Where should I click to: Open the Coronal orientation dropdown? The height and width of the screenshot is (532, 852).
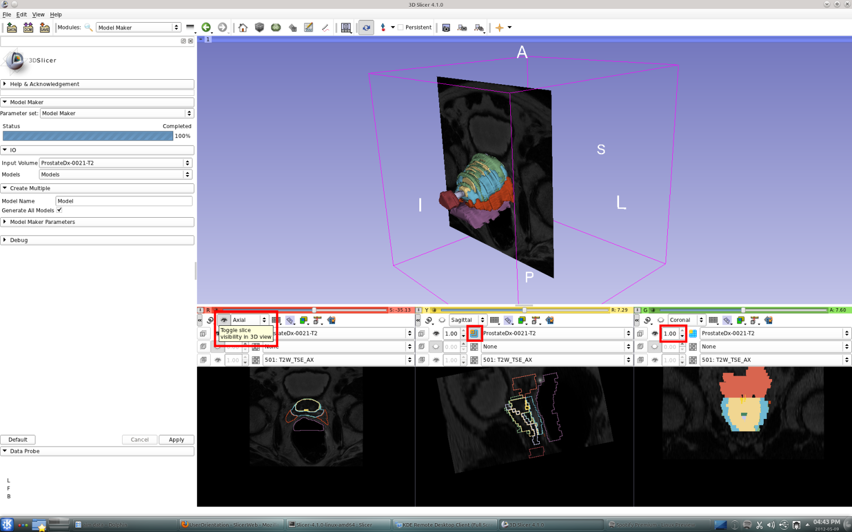click(x=686, y=320)
